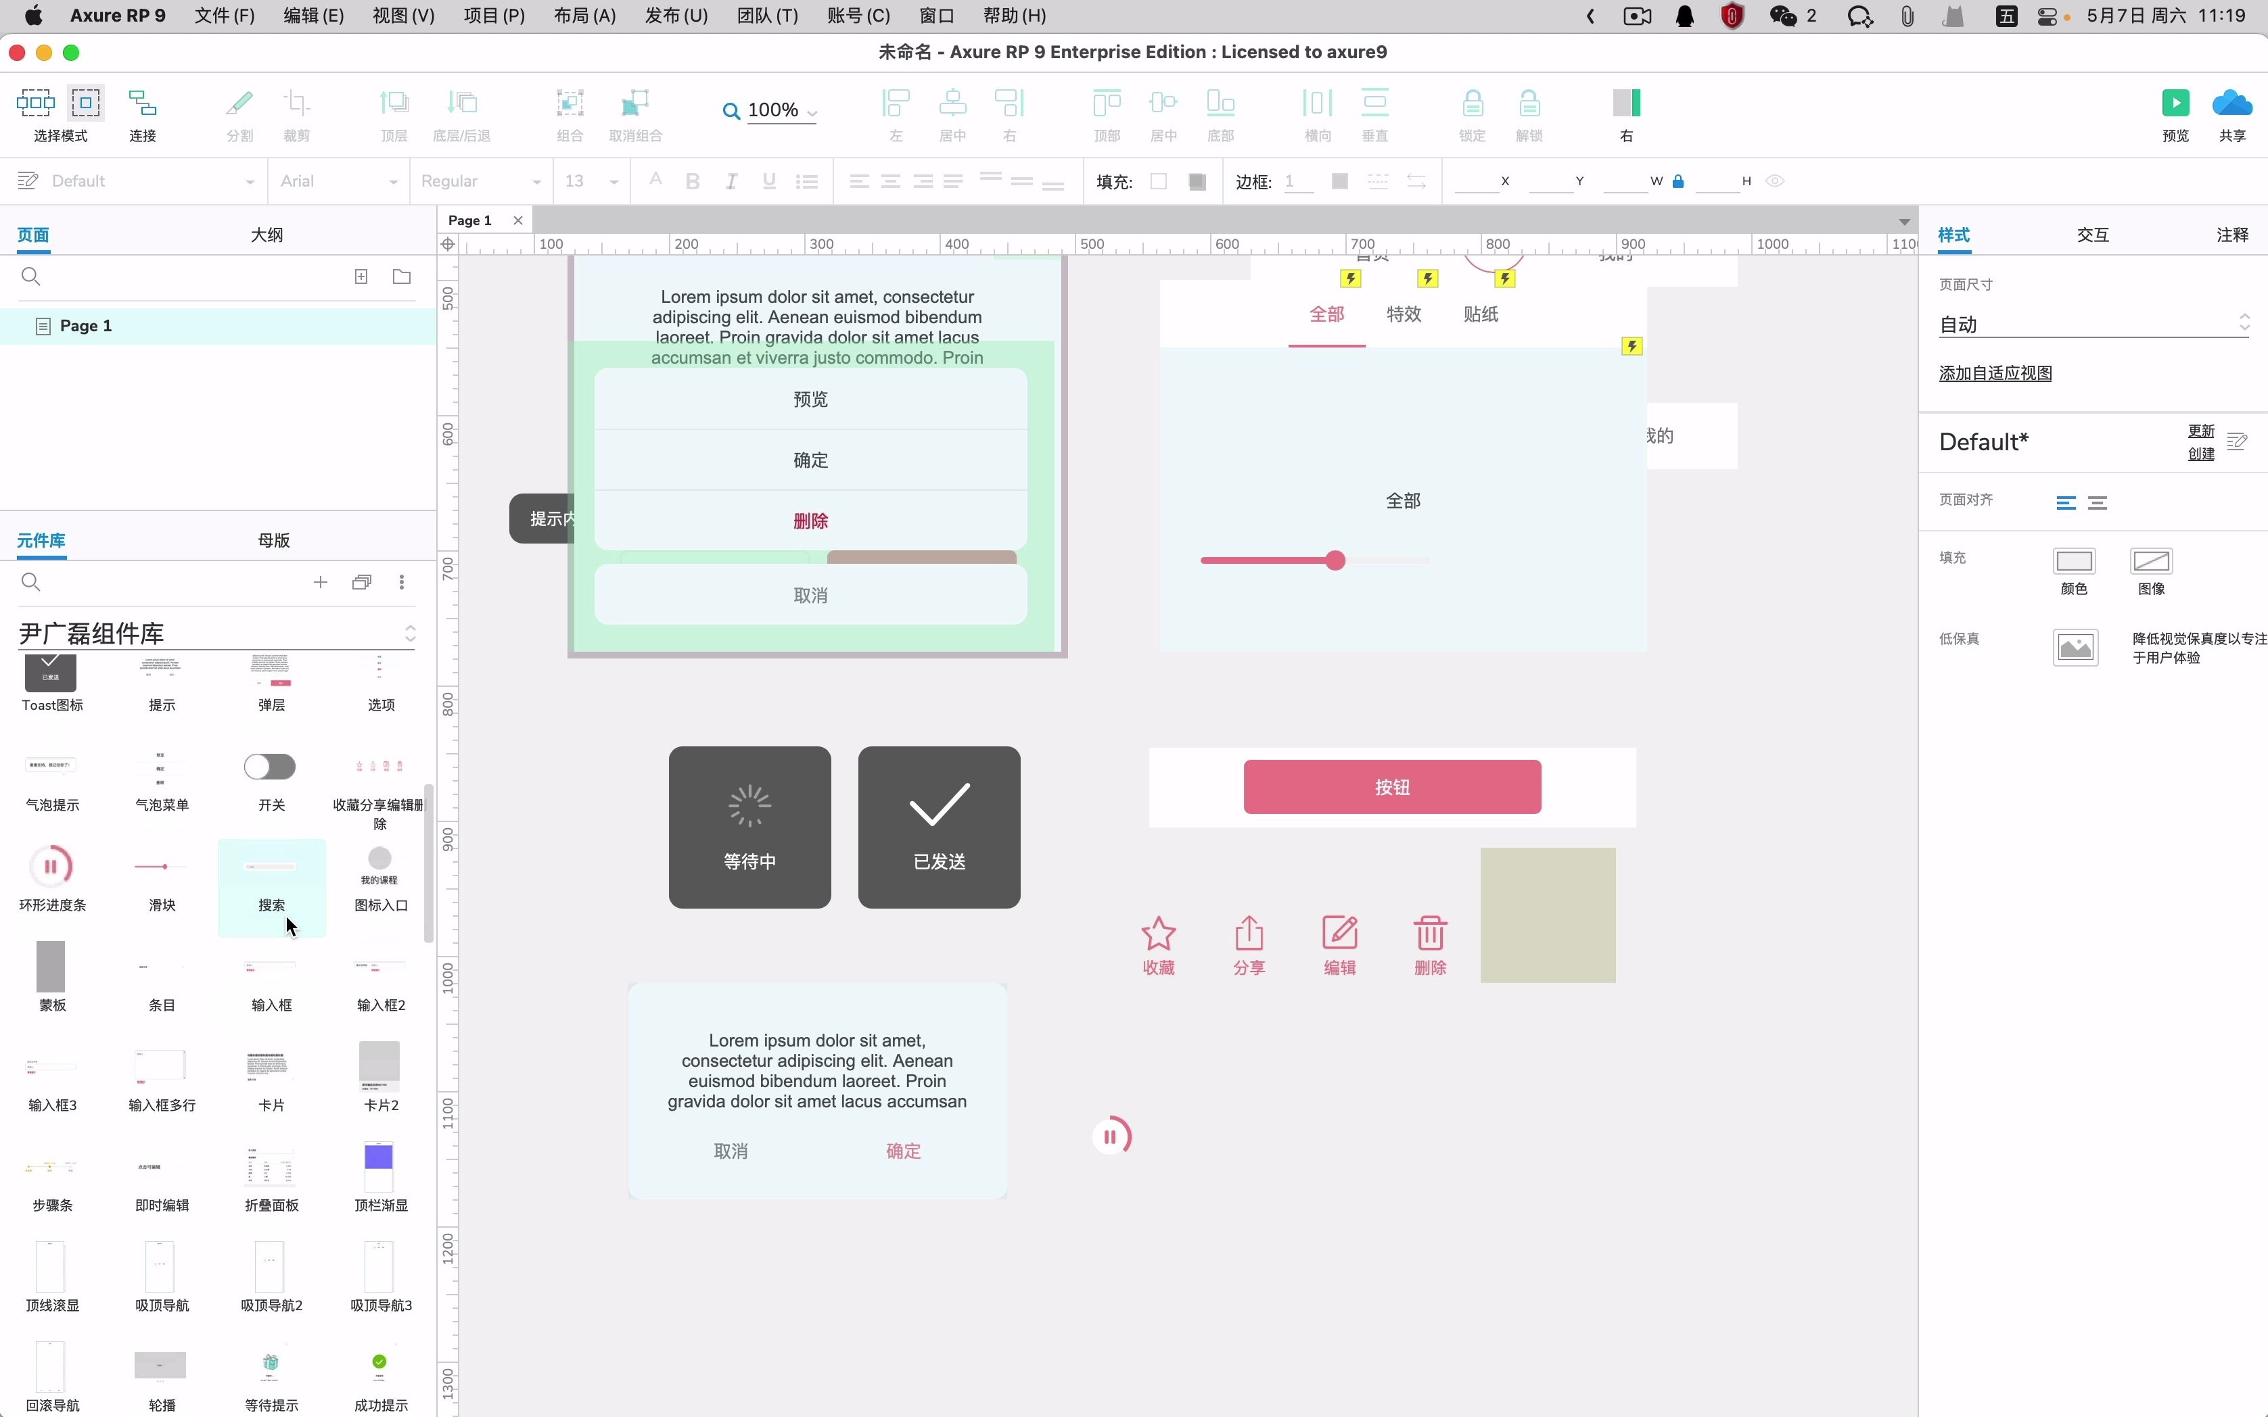The height and width of the screenshot is (1417, 2268).
Task: Select the Connect (连接) tool
Action: pos(143,103)
